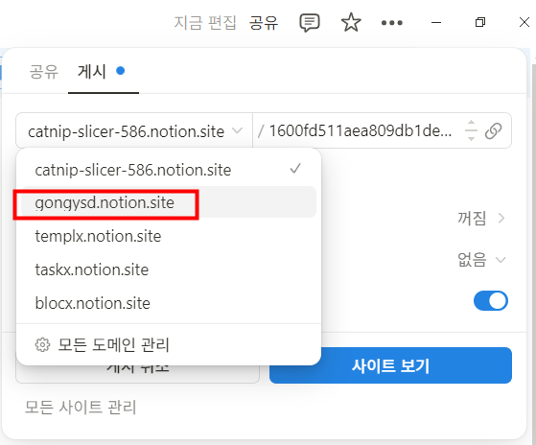536x445 pixels.
Task: Select the 게시 tab
Action: 92,72
